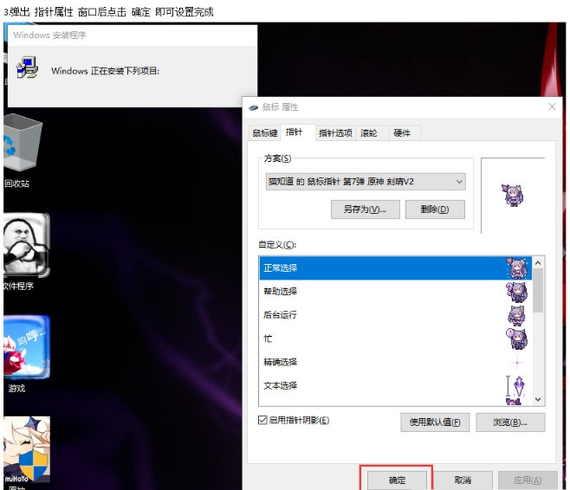
Task: Open the 软件程序 desktop shortcut icon
Action: (26, 245)
